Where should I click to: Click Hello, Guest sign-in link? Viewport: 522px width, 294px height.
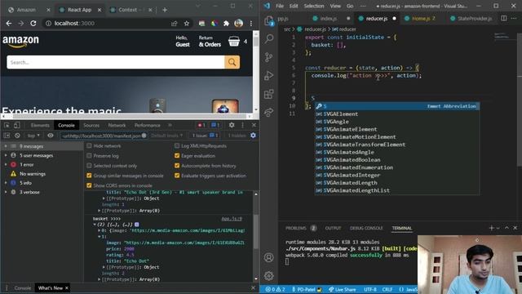183,42
